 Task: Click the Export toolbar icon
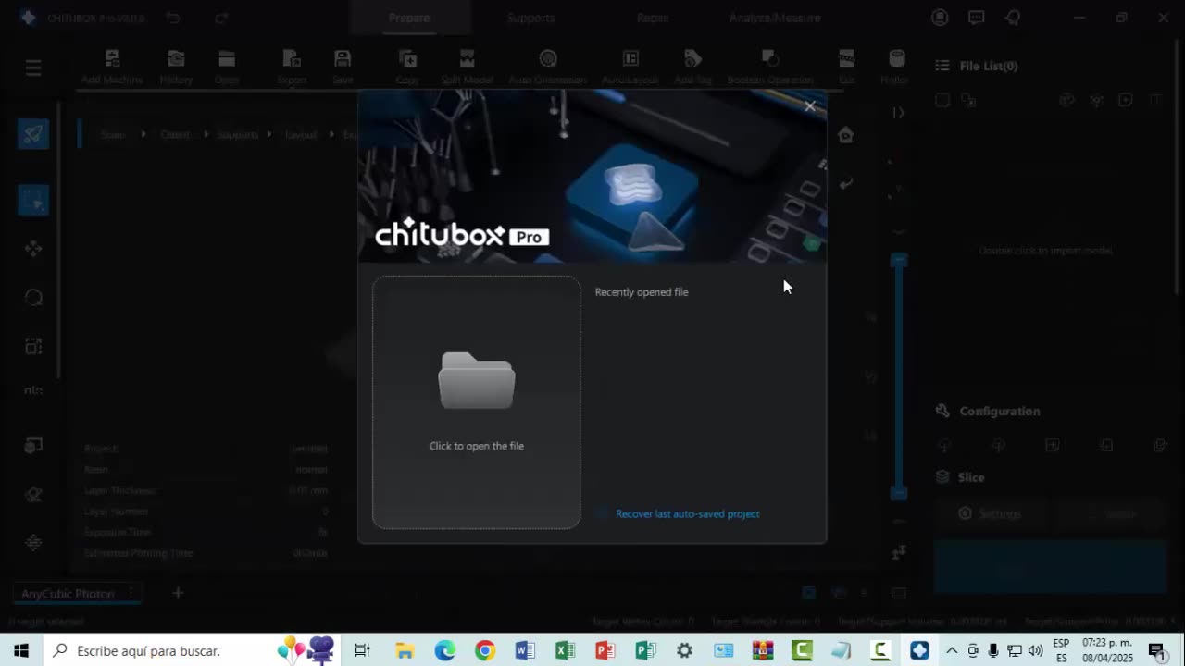pyautogui.click(x=292, y=67)
